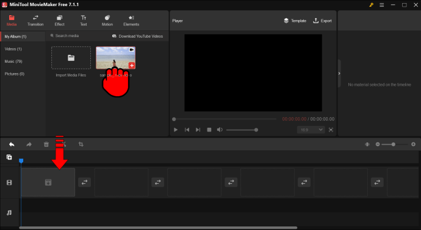Screen dimensions: 421x230
Task: Collapse the right property panel arrow
Action: 339,74
